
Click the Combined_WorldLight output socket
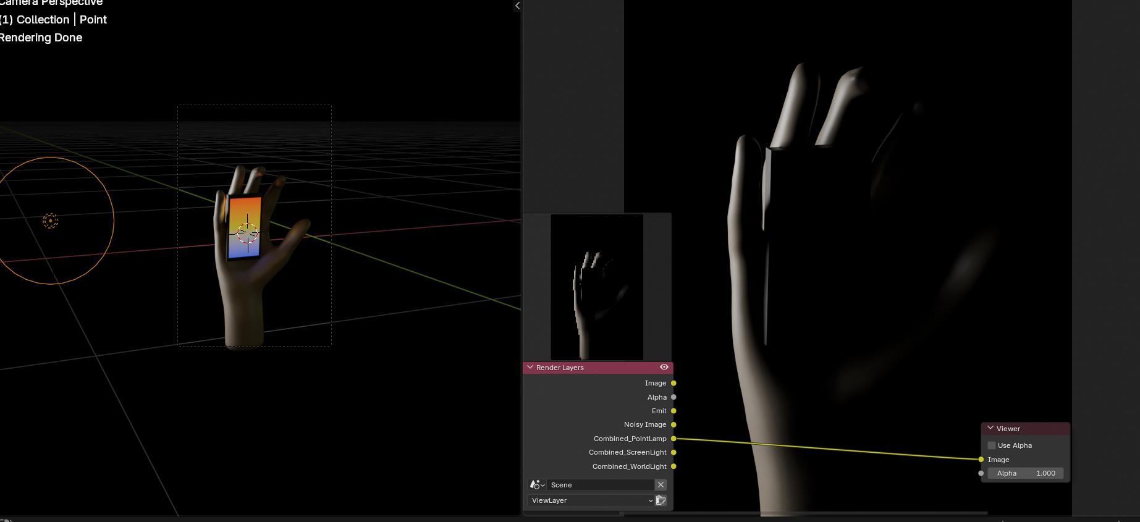coord(673,466)
